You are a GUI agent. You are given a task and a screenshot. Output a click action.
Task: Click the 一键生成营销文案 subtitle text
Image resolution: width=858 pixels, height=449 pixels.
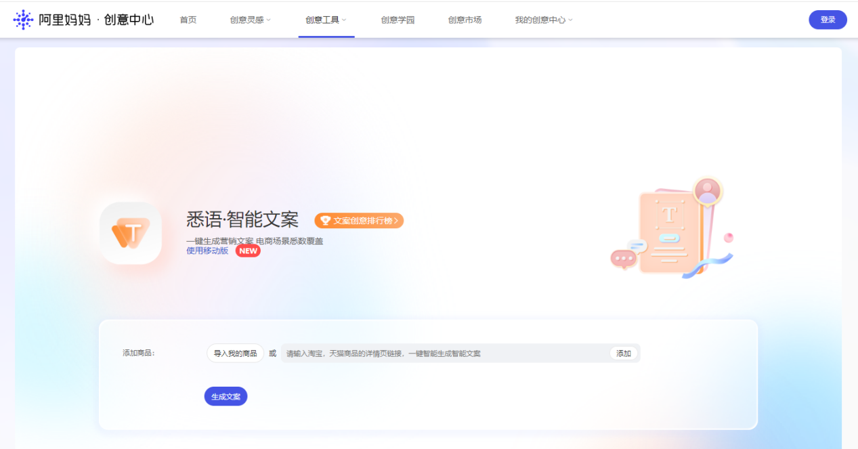[255, 240]
